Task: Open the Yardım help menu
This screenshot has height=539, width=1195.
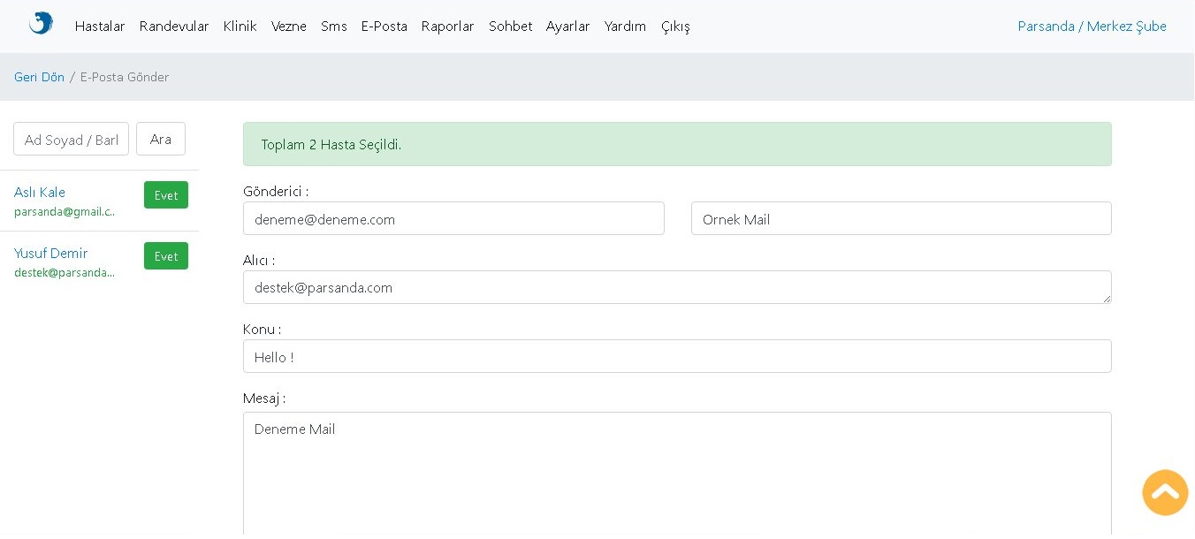Action: pyautogui.click(x=625, y=27)
